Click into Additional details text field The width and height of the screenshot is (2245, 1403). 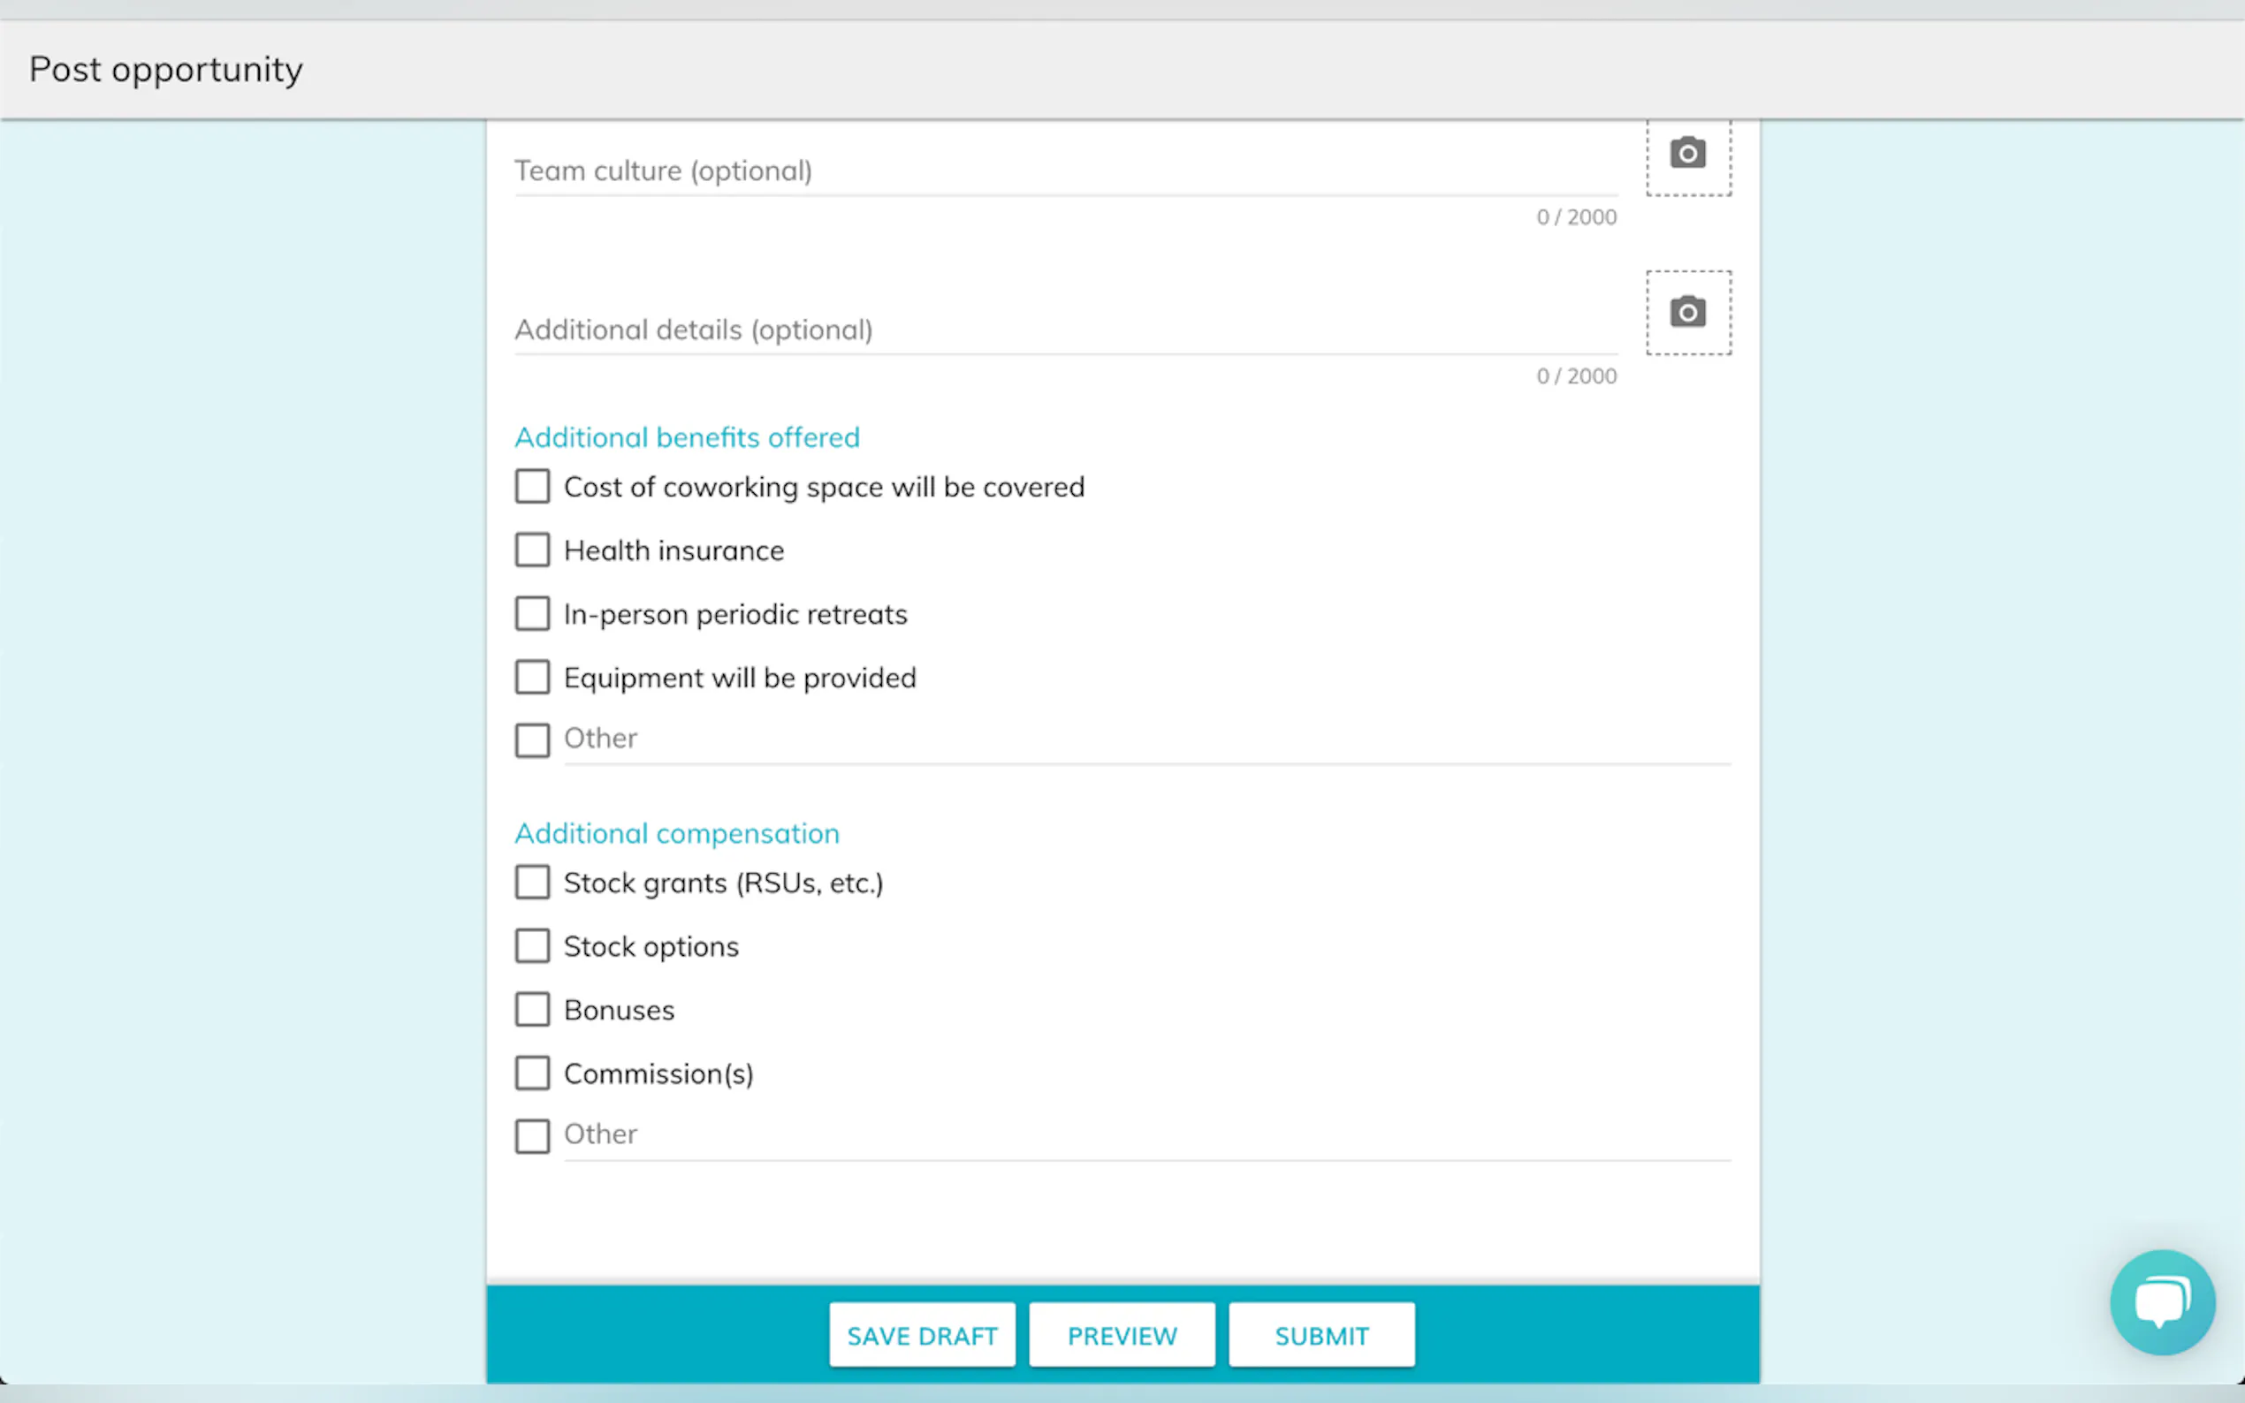click(x=1065, y=330)
